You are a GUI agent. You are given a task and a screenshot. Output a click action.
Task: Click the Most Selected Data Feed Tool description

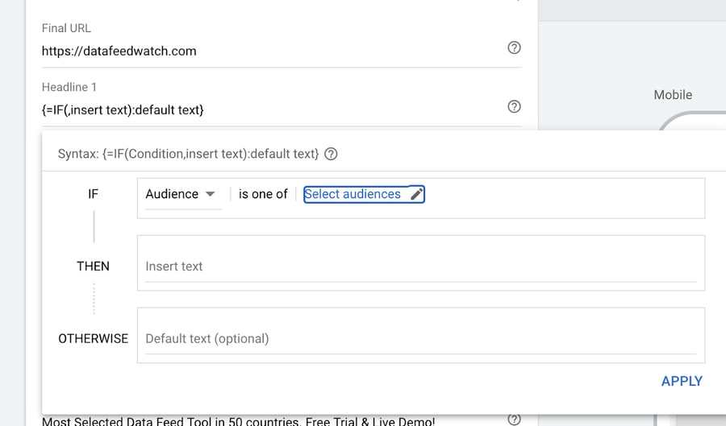tap(239, 421)
